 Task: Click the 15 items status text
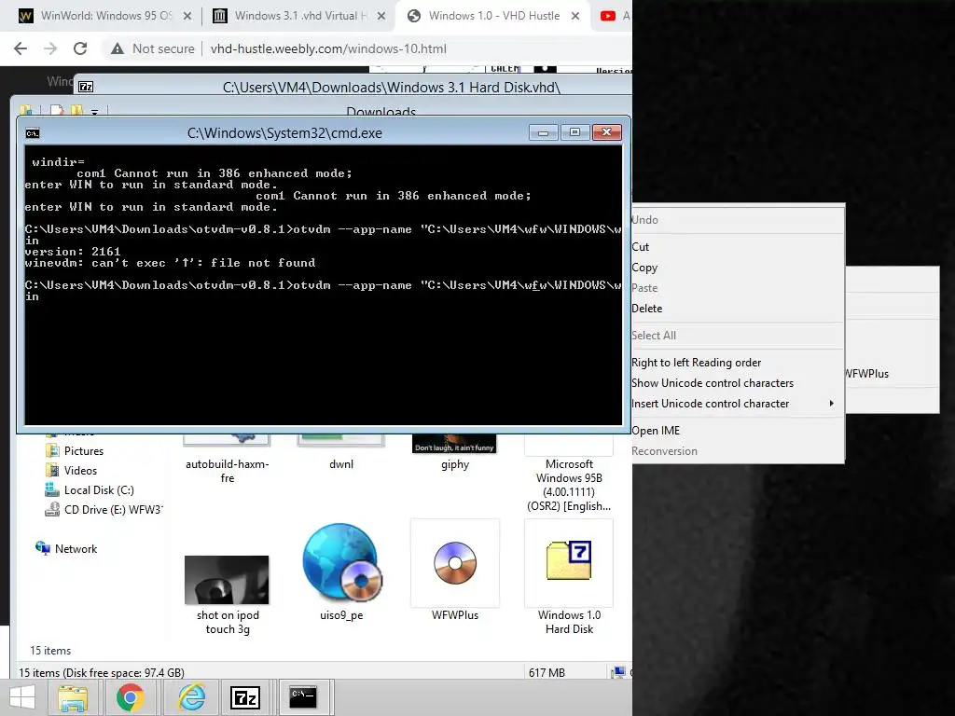(x=50, y=651)
